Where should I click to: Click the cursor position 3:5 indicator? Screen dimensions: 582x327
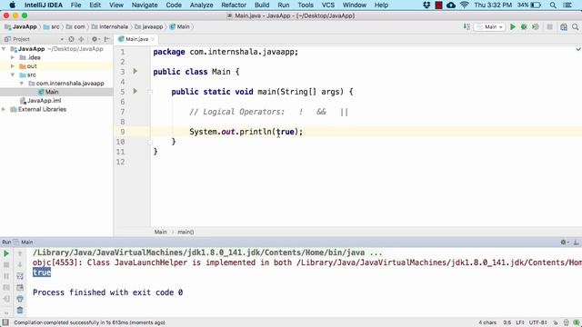pos(507,322)
